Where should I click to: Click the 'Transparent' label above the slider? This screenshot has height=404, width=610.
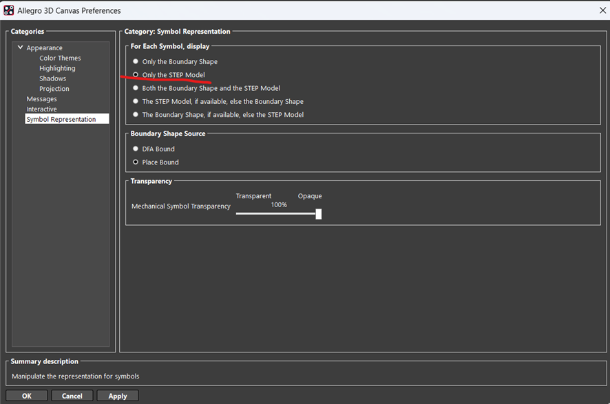coord(253,196)
